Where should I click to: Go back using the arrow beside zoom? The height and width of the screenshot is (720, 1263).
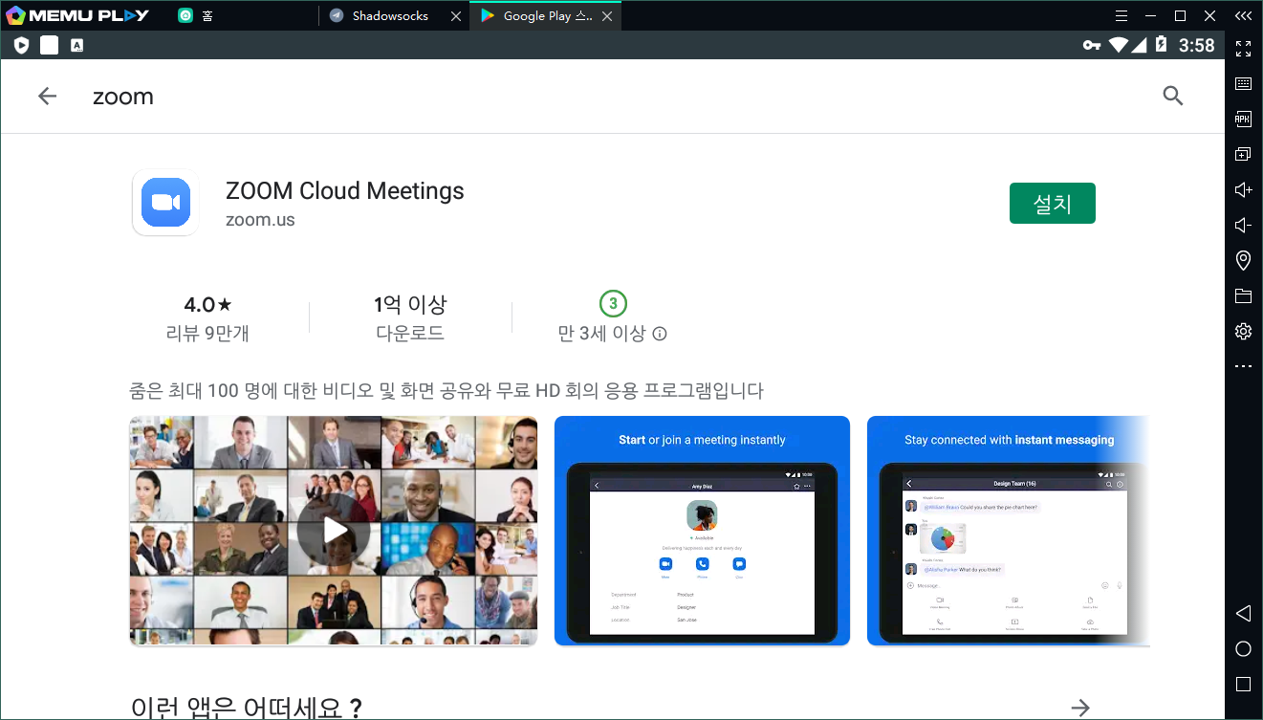point(47,96)
